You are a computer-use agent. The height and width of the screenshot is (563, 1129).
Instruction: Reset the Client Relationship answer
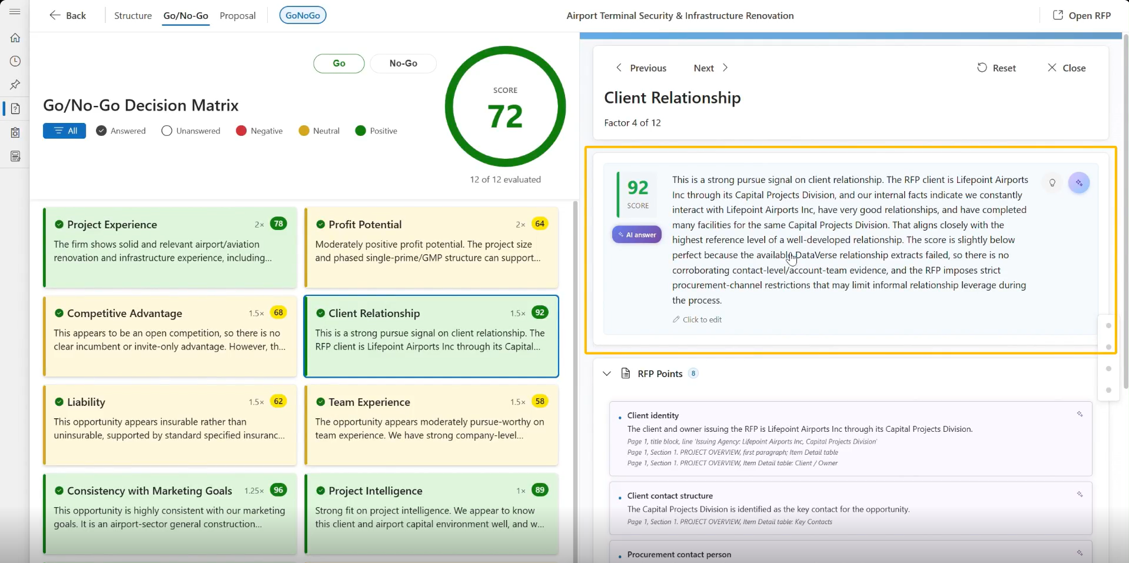point(997,68)
